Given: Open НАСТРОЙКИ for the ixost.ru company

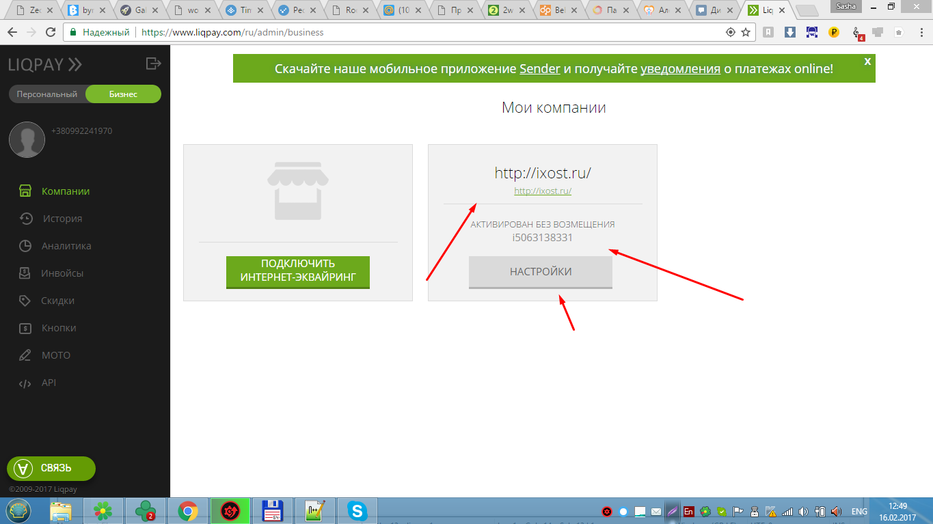Looking at the screenshot, I should [540, 272].
